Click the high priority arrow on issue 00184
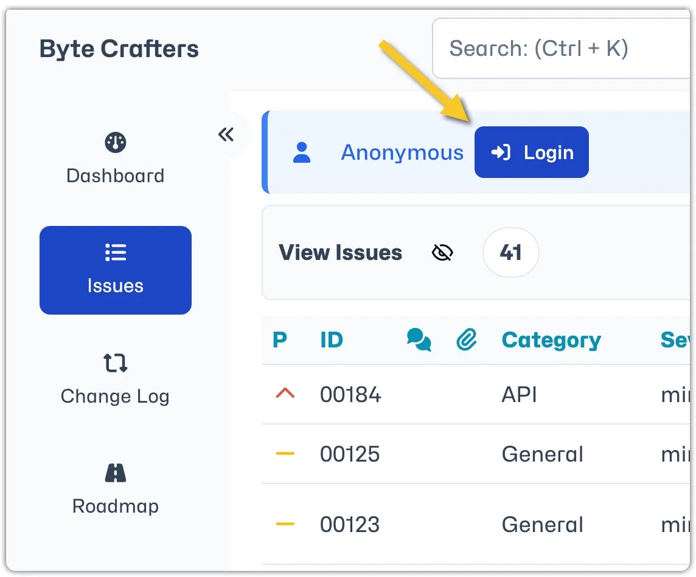This screenshot has height=577, width=696. coord(285,393)
